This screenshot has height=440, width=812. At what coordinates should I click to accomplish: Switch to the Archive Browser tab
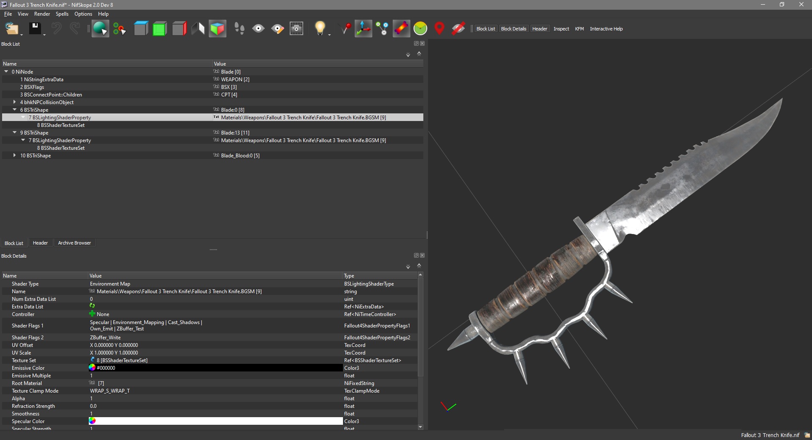(x=74, y=243)
